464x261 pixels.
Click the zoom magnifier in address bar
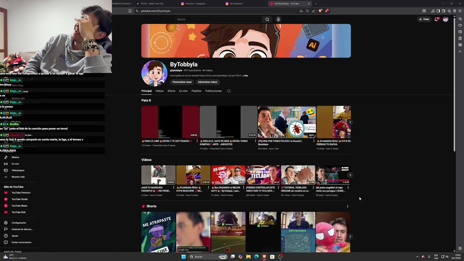[x=307, y=11]
